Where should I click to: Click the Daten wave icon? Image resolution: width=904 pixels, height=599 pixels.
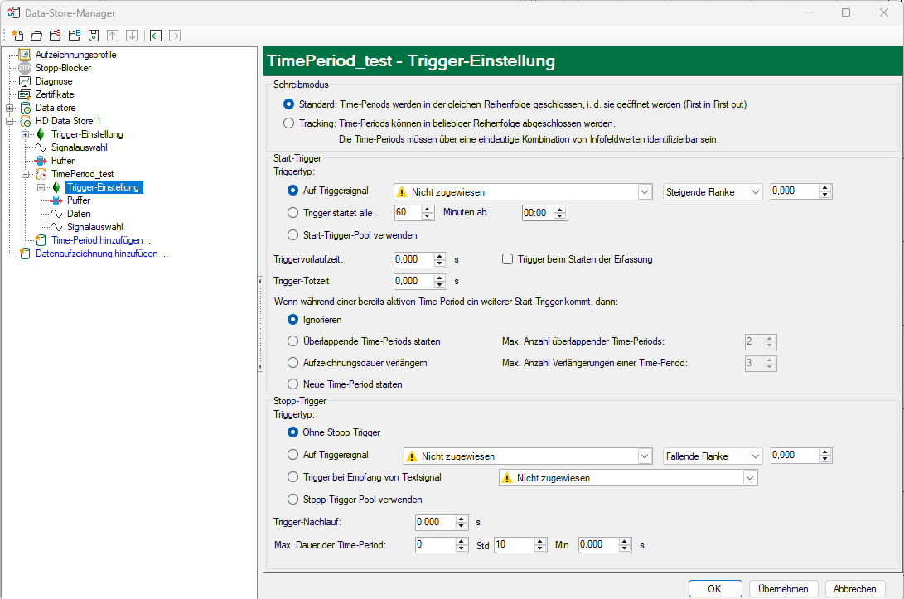coord(56,214)
